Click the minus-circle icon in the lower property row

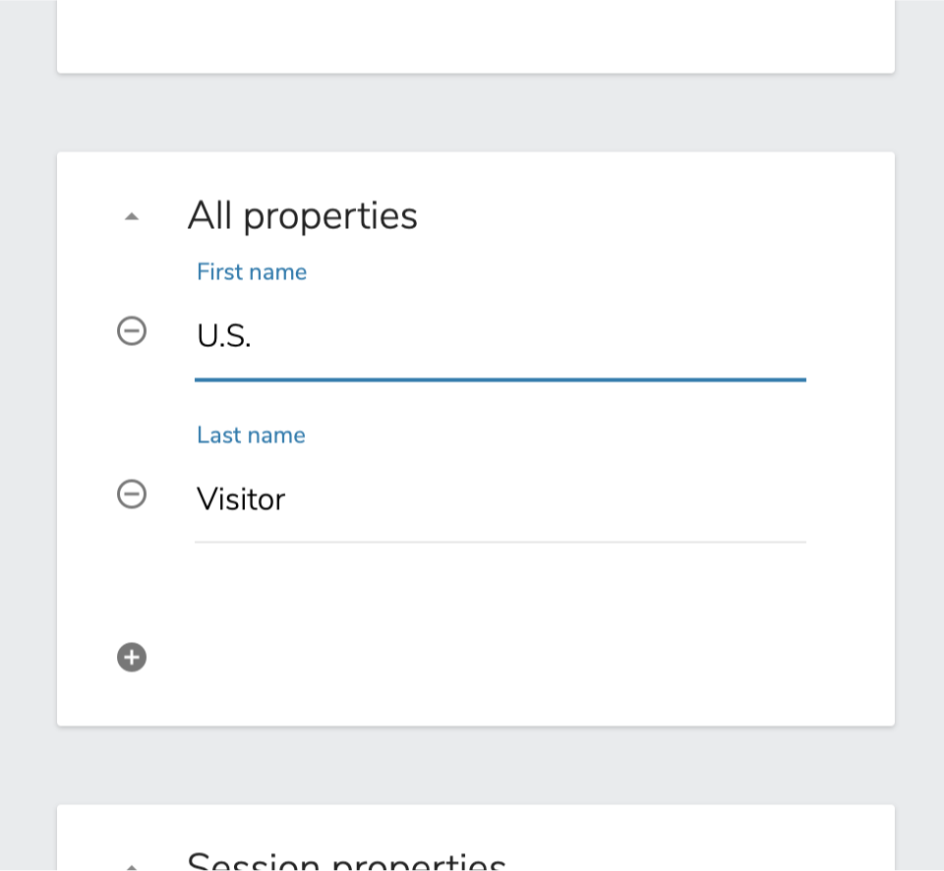point(131,494)
